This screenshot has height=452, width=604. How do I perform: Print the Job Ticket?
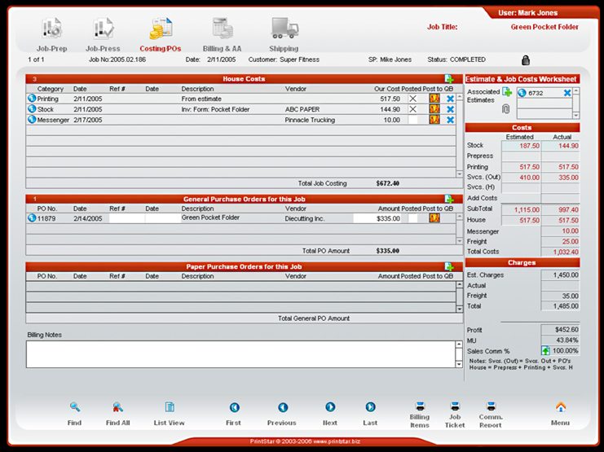[x=455, y=415]
